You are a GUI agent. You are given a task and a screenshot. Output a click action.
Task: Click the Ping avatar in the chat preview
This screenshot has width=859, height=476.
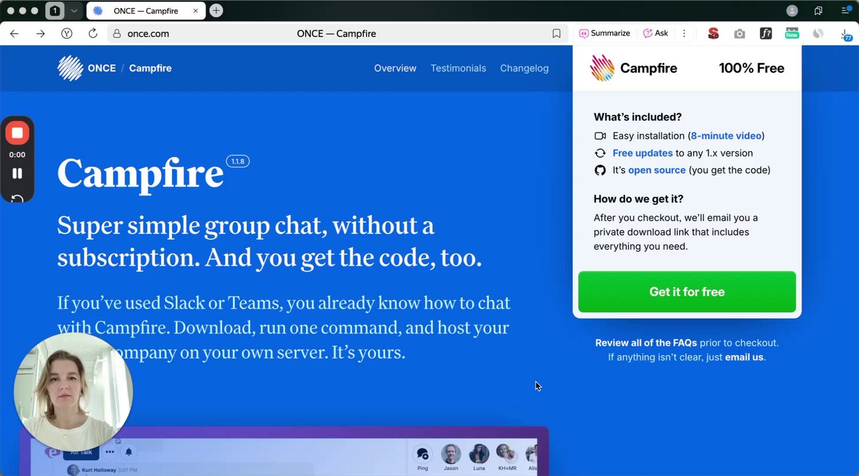coord(423,454)
